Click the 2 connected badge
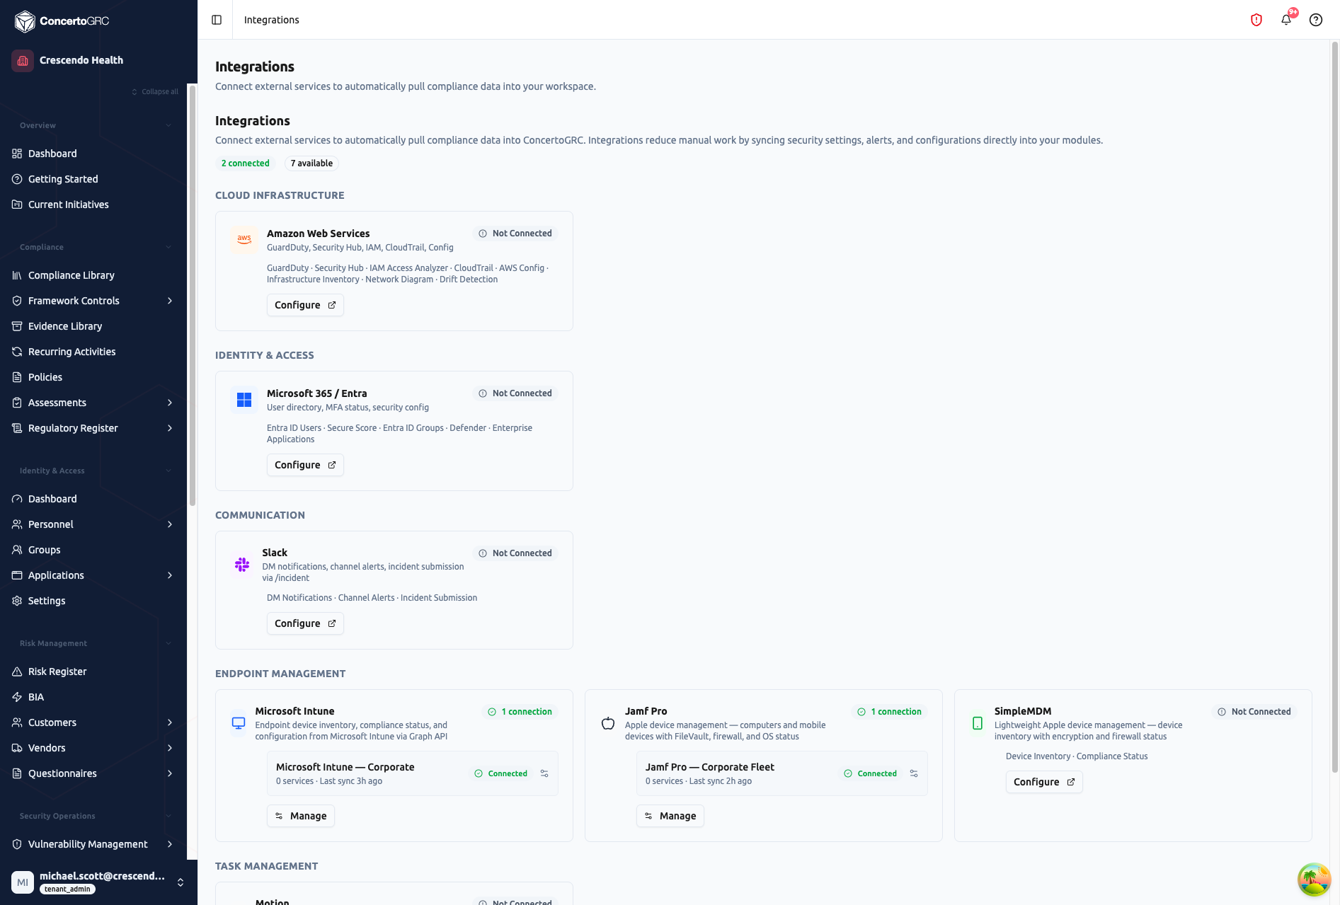This screenshot has height=905, width=1340. pyautogui.click(x=246, y=163)
